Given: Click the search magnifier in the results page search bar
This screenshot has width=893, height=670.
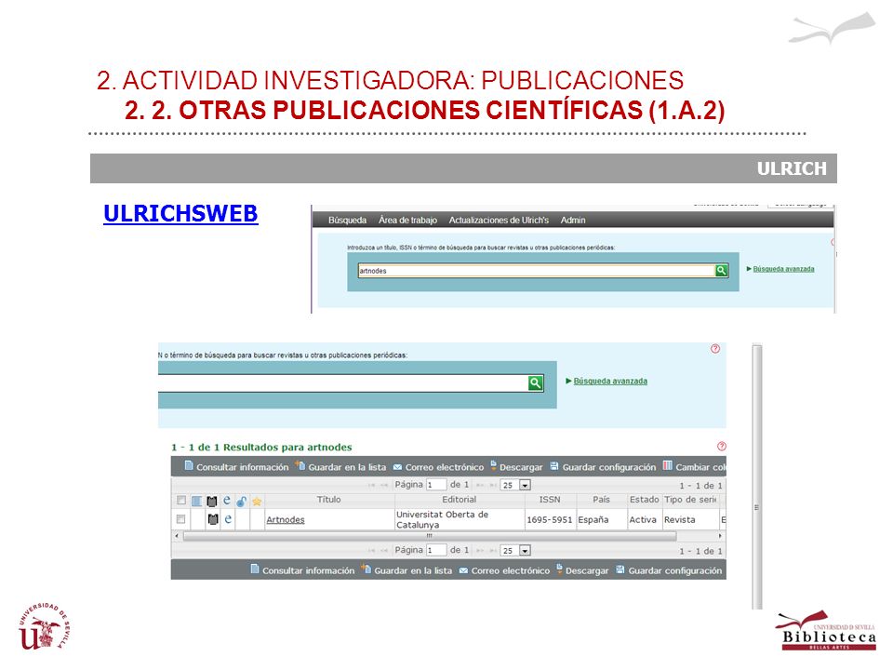Looking at the screenshot, I should point(535,382).
